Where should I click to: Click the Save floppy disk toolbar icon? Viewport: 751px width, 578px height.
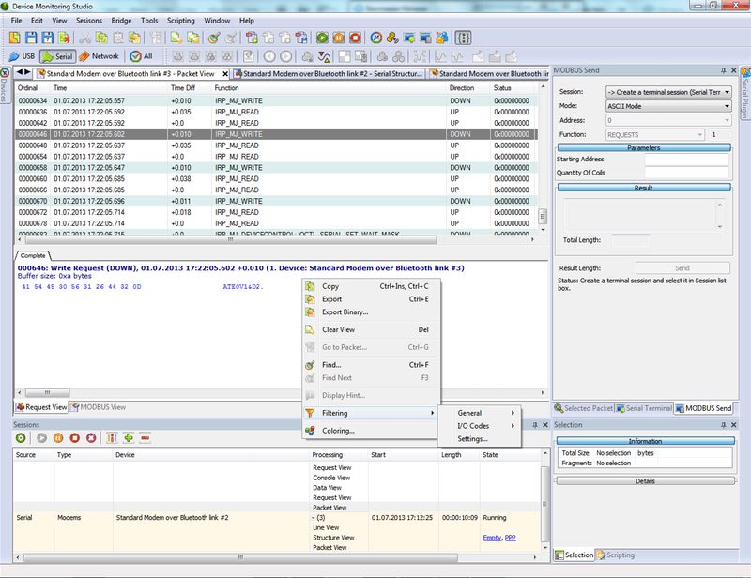click(x=31, y=38)
